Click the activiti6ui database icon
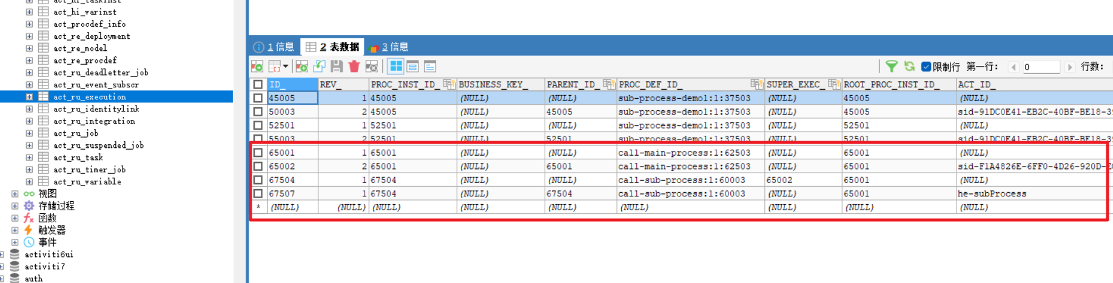Image resolution: width=1113 pixels, height=283 pixels. [15, 254]
